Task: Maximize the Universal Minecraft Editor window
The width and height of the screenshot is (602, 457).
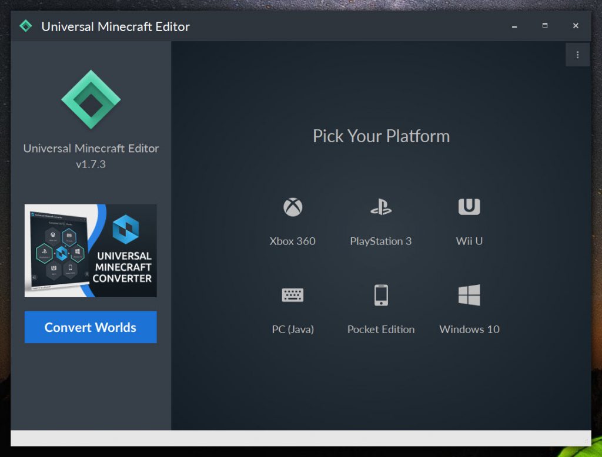Action: pyautogui.click(x=545, y=26)
